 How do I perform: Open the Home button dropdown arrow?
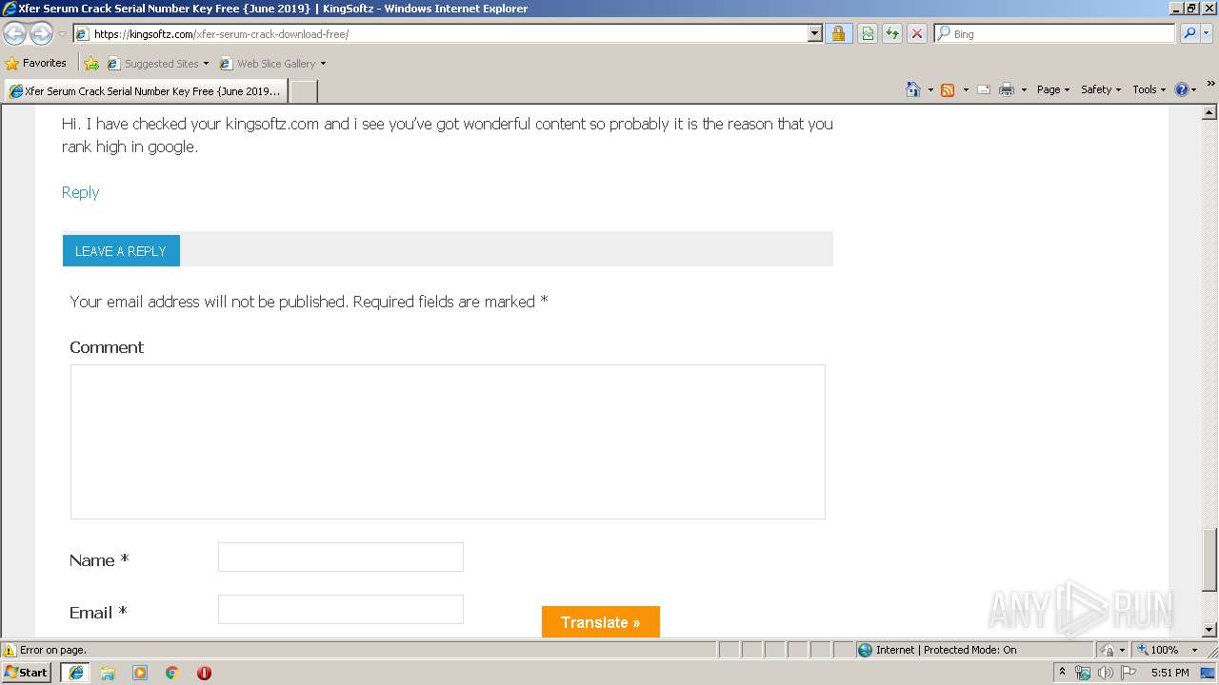pyautogui.click(x=930, y=89)
